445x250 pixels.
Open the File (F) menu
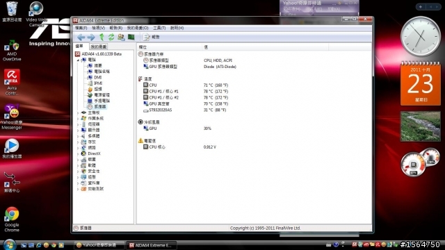point(81,28)
